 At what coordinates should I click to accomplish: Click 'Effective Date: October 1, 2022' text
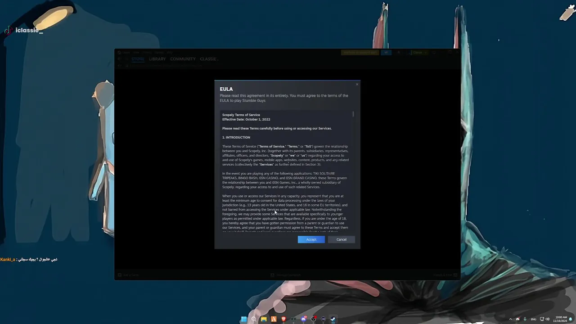[246, 119]
